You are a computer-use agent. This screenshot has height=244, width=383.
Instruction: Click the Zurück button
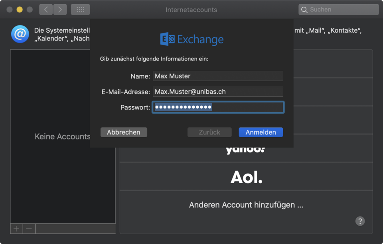pos(209,132)
